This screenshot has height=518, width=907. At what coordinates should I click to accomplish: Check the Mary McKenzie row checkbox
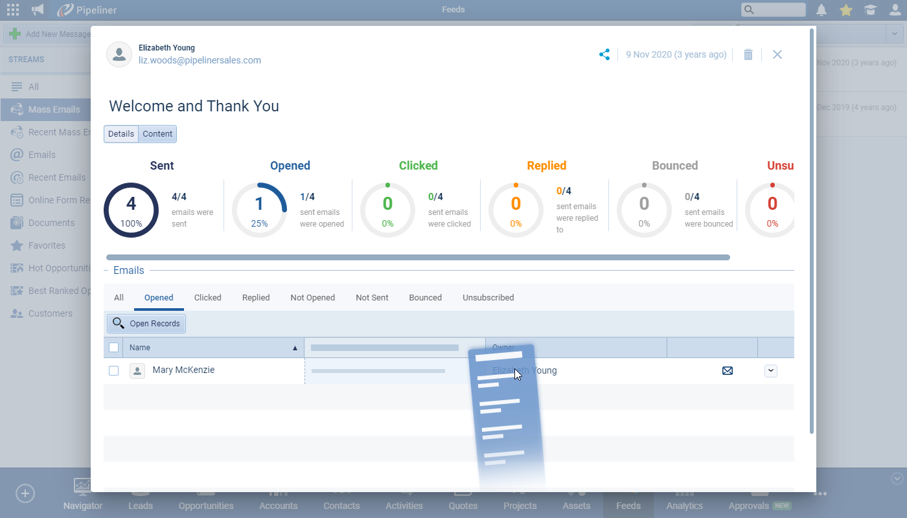pos(114,371)
